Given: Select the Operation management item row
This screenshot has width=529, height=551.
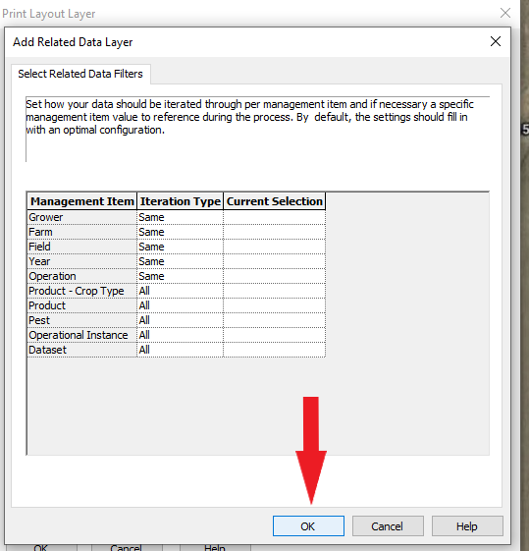Looking at the screenshot, I should tap(82, 276).
